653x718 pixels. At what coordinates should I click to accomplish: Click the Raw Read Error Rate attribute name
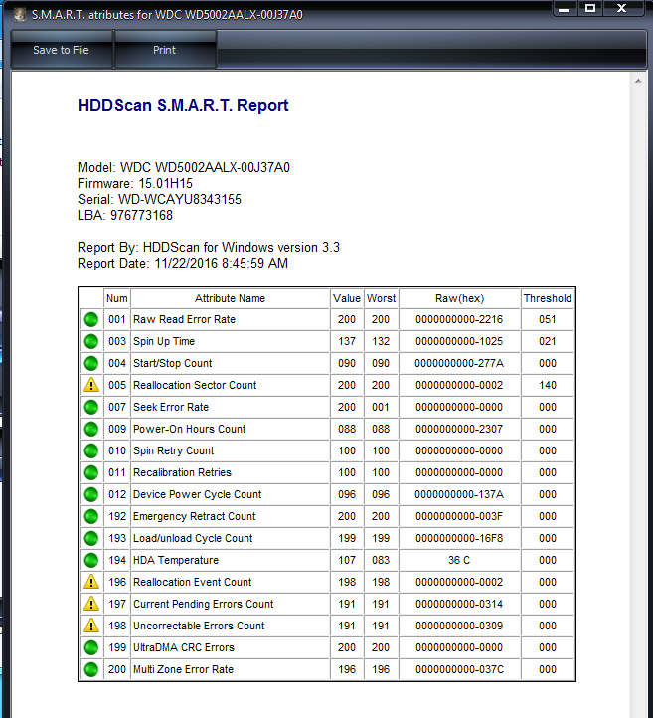(x=185, y=319)
